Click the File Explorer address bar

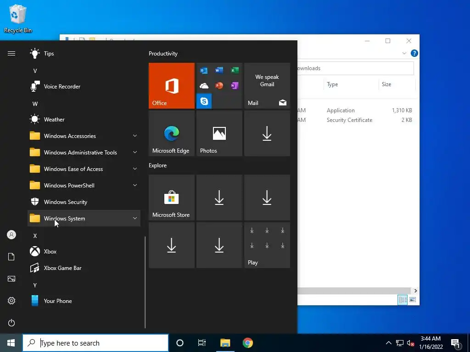point(356,68)
